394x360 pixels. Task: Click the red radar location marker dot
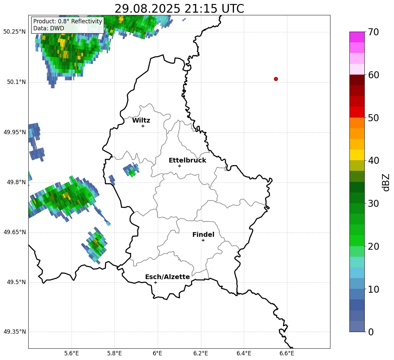point(276,79)
